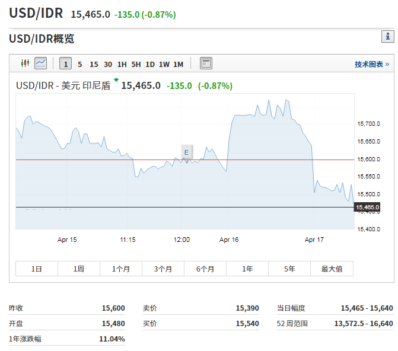This screenshot has height=351, width=398.
Task: Set chart interval to 1 minute
Action: 65,64
